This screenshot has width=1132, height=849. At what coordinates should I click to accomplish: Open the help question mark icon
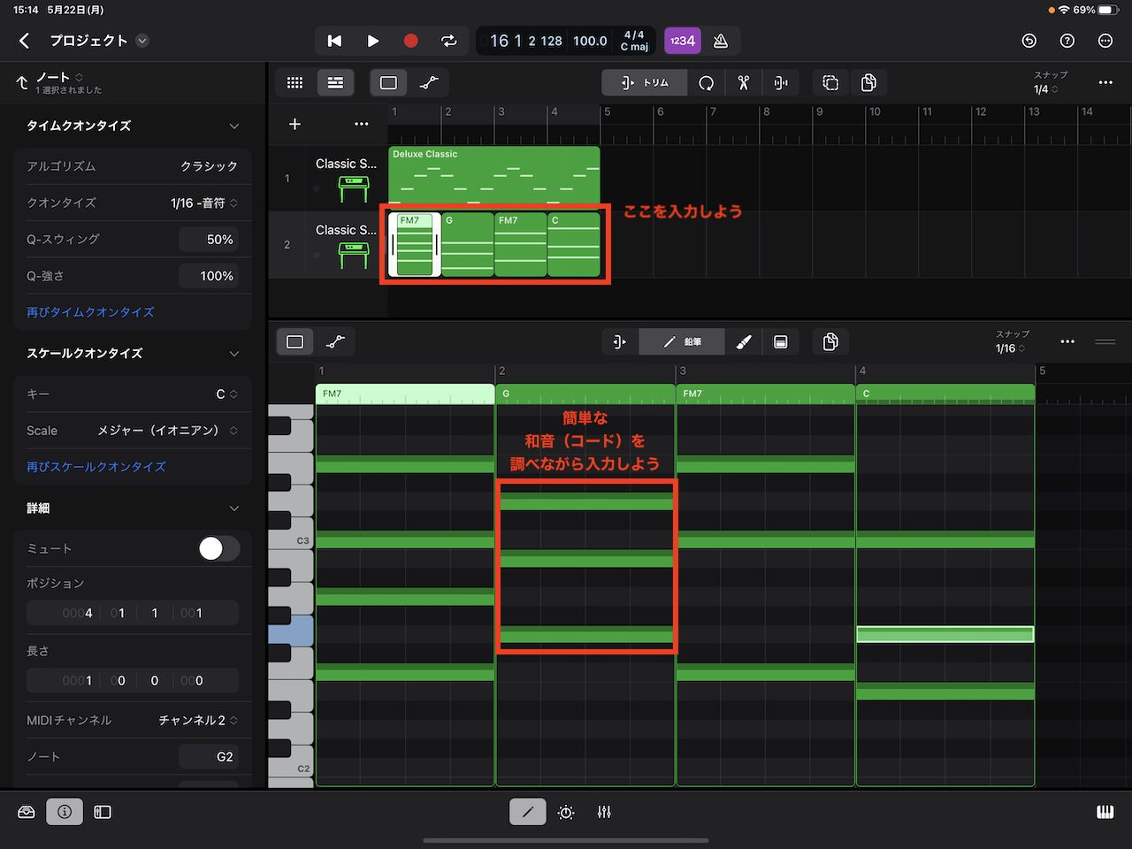[1067, 41]
